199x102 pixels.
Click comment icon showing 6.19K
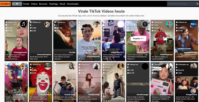[31, 31]
